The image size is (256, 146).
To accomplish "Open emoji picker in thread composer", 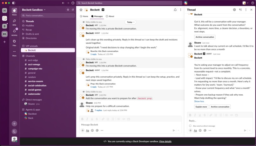I will 200,130.
